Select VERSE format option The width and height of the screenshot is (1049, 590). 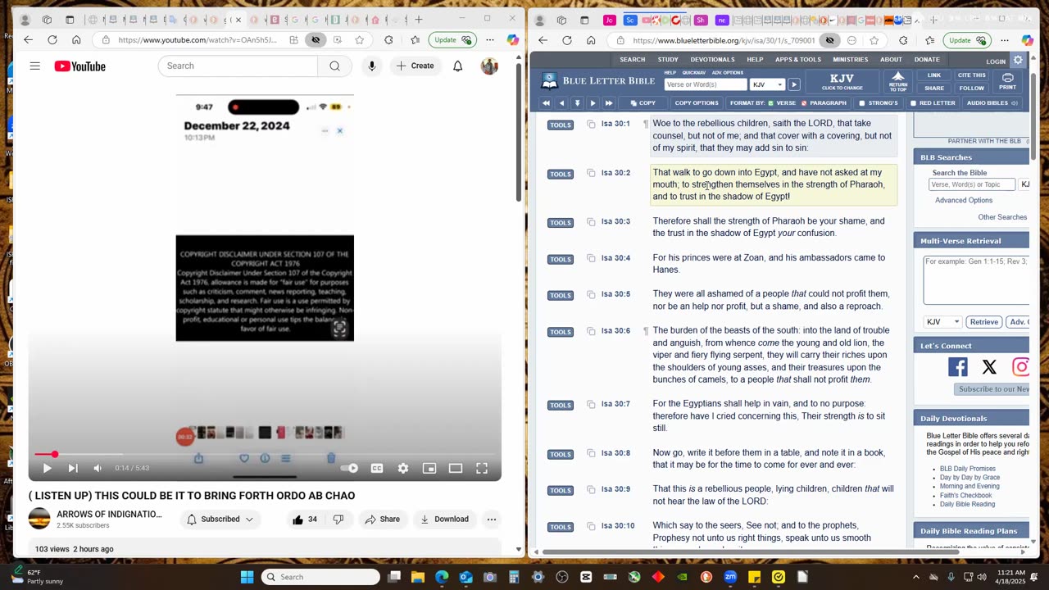tap(781, 103)
